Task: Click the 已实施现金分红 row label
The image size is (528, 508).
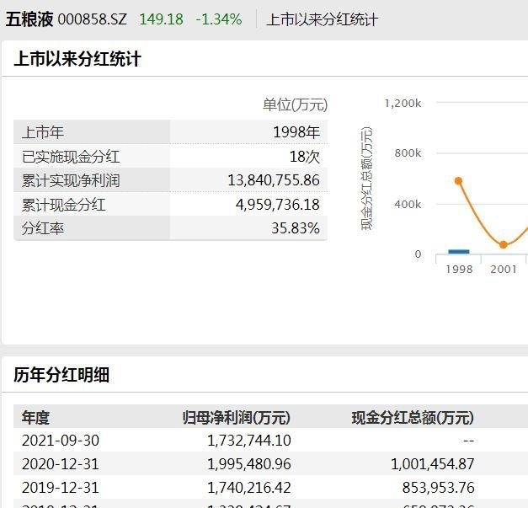Action: (x=71, y=157)
